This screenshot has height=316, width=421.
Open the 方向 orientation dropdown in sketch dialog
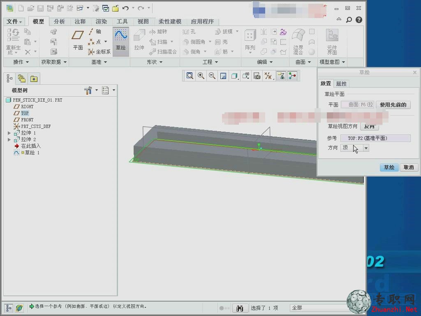click(x=366, y=148)
